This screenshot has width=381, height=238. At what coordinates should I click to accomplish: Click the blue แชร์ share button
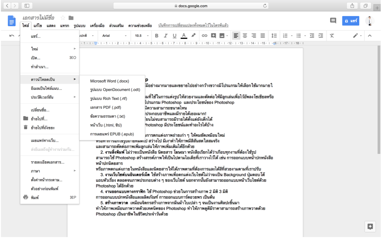click(x=351, y=21)
